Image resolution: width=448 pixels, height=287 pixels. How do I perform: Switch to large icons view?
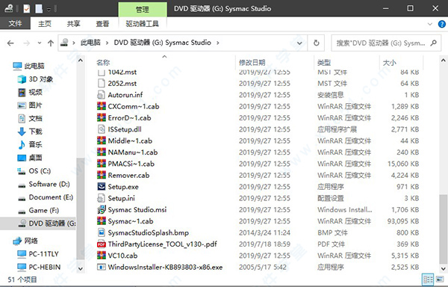[x=439, y=280]
